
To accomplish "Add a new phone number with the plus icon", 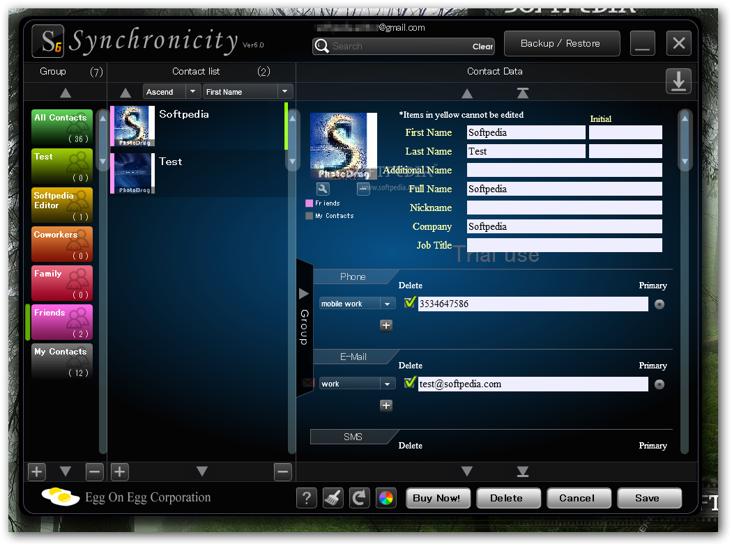I will [x=386, y=325].
